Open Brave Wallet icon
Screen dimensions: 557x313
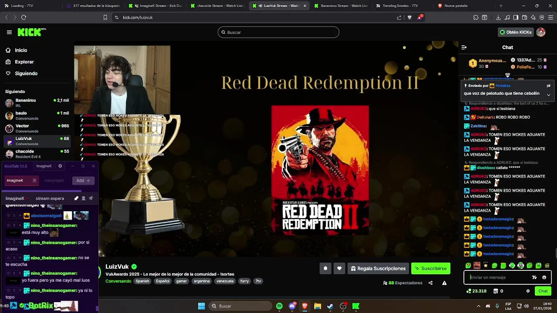(x=524, y=17)
